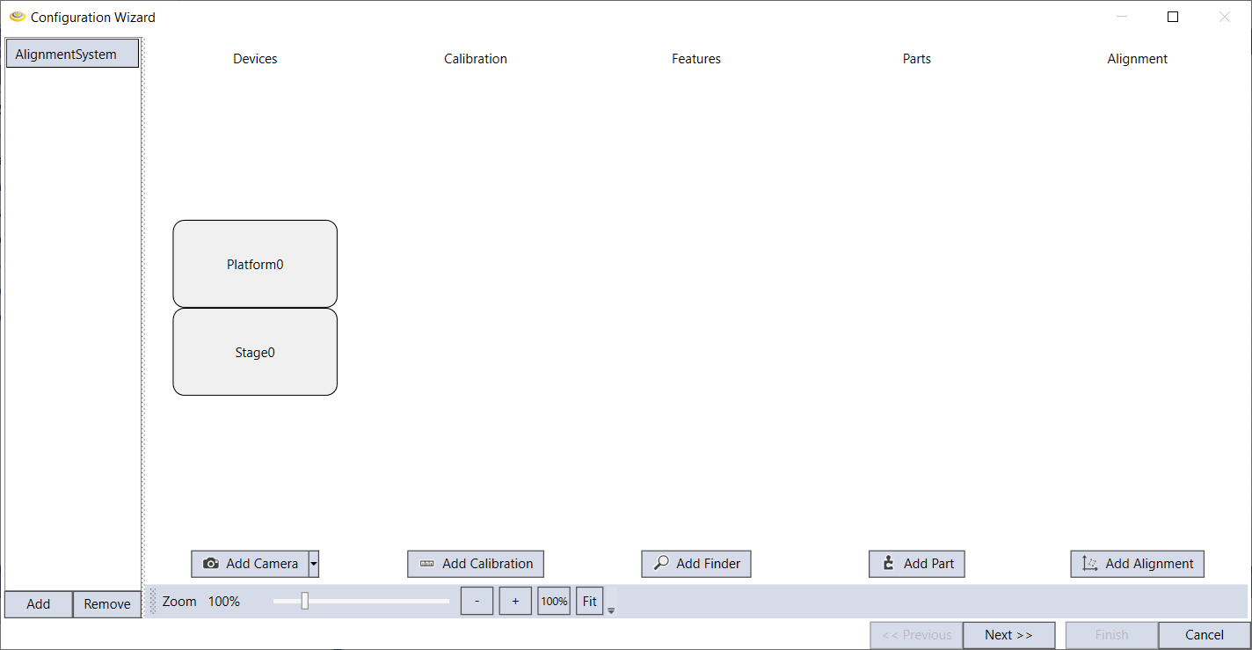Go to the next step with Next >>

tap(1008, 635)
